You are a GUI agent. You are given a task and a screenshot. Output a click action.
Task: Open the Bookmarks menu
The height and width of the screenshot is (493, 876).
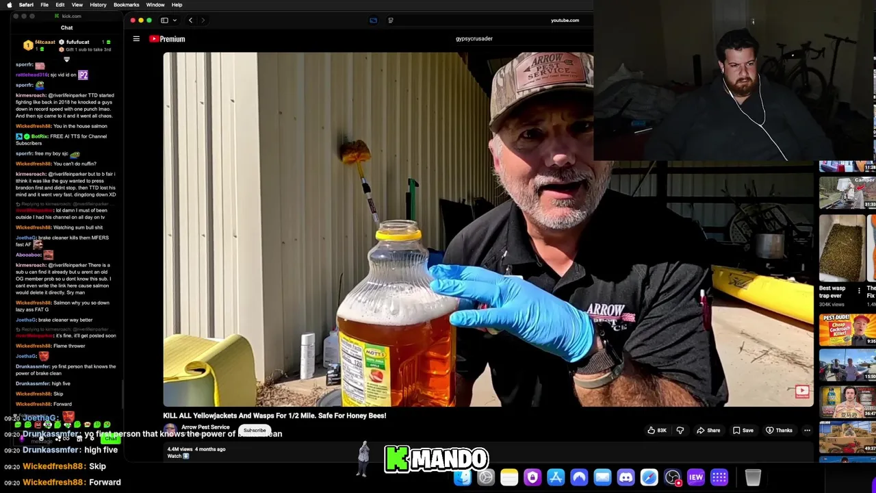(x=127, y=5)
